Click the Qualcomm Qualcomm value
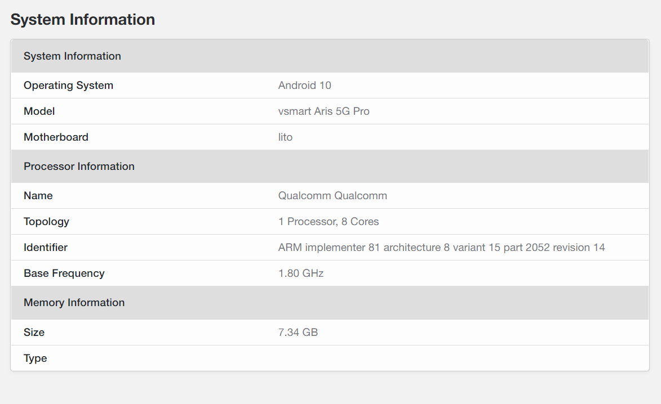Viewport: 661px width, 404px height. (332, 196)
